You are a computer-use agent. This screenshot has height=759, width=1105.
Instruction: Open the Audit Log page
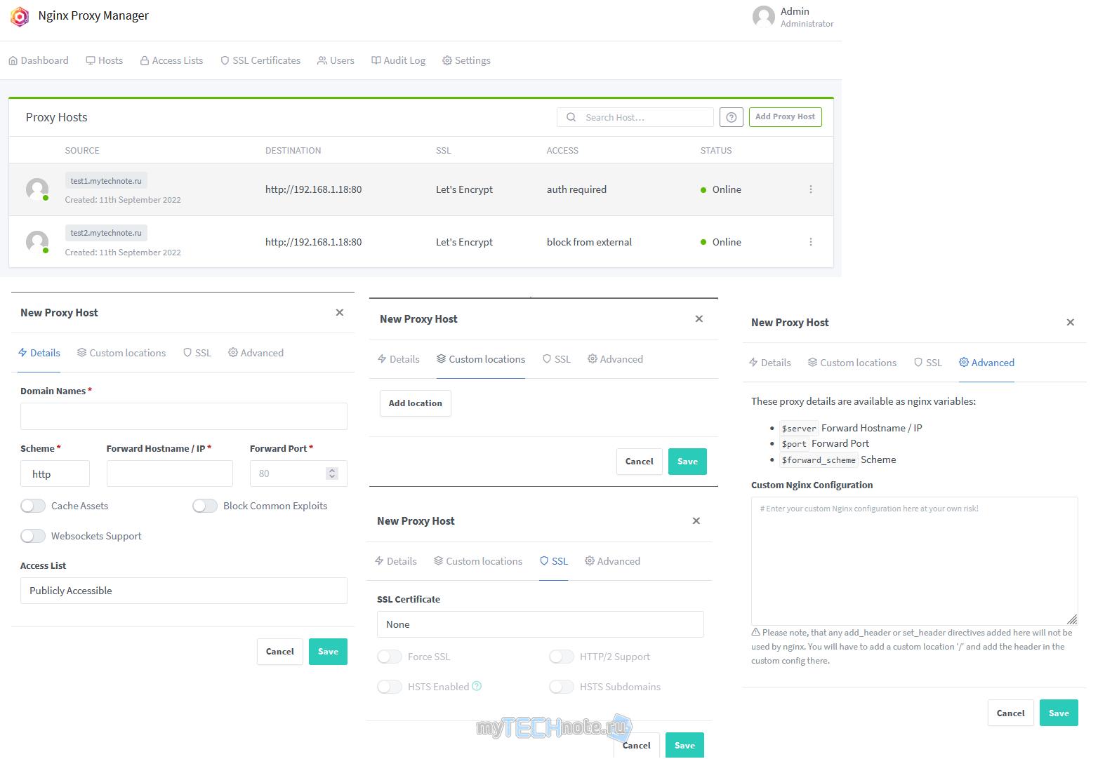[x=398, y=60]
